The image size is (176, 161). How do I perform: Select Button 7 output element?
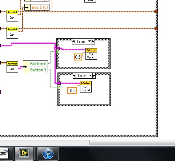click(x=38, y=70)
